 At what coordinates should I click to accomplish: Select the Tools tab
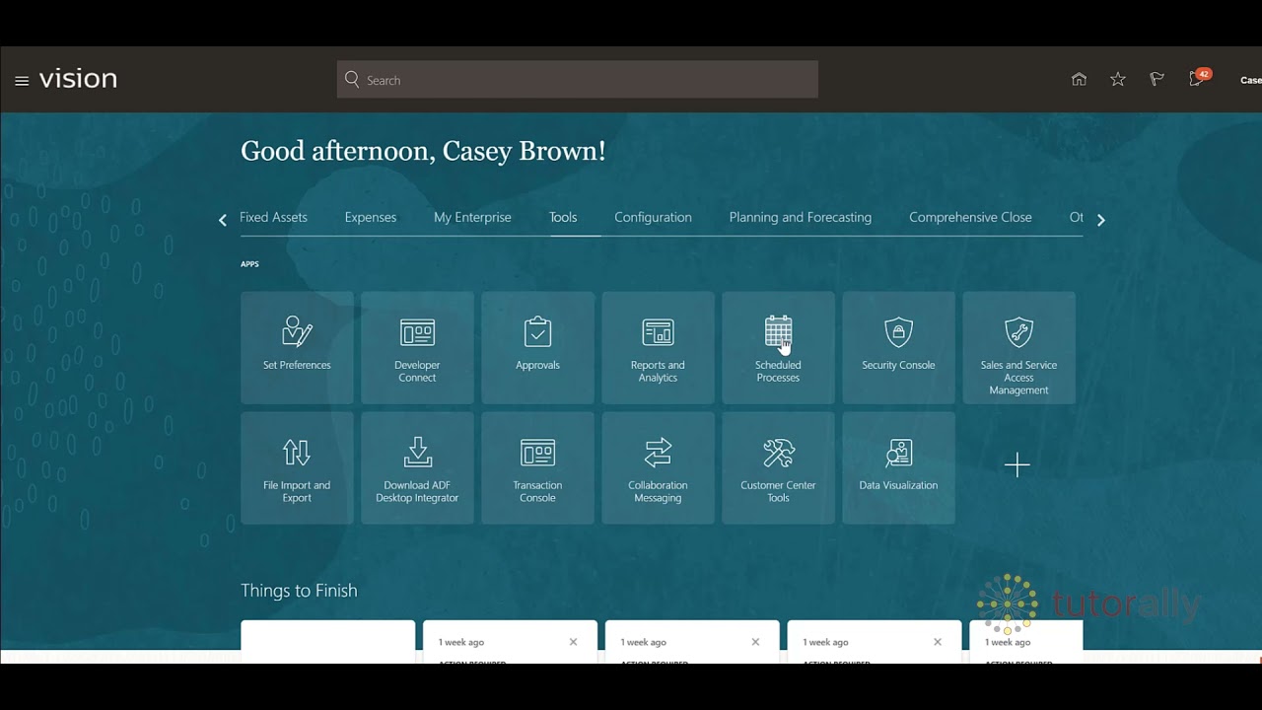(x=563, y=217)
